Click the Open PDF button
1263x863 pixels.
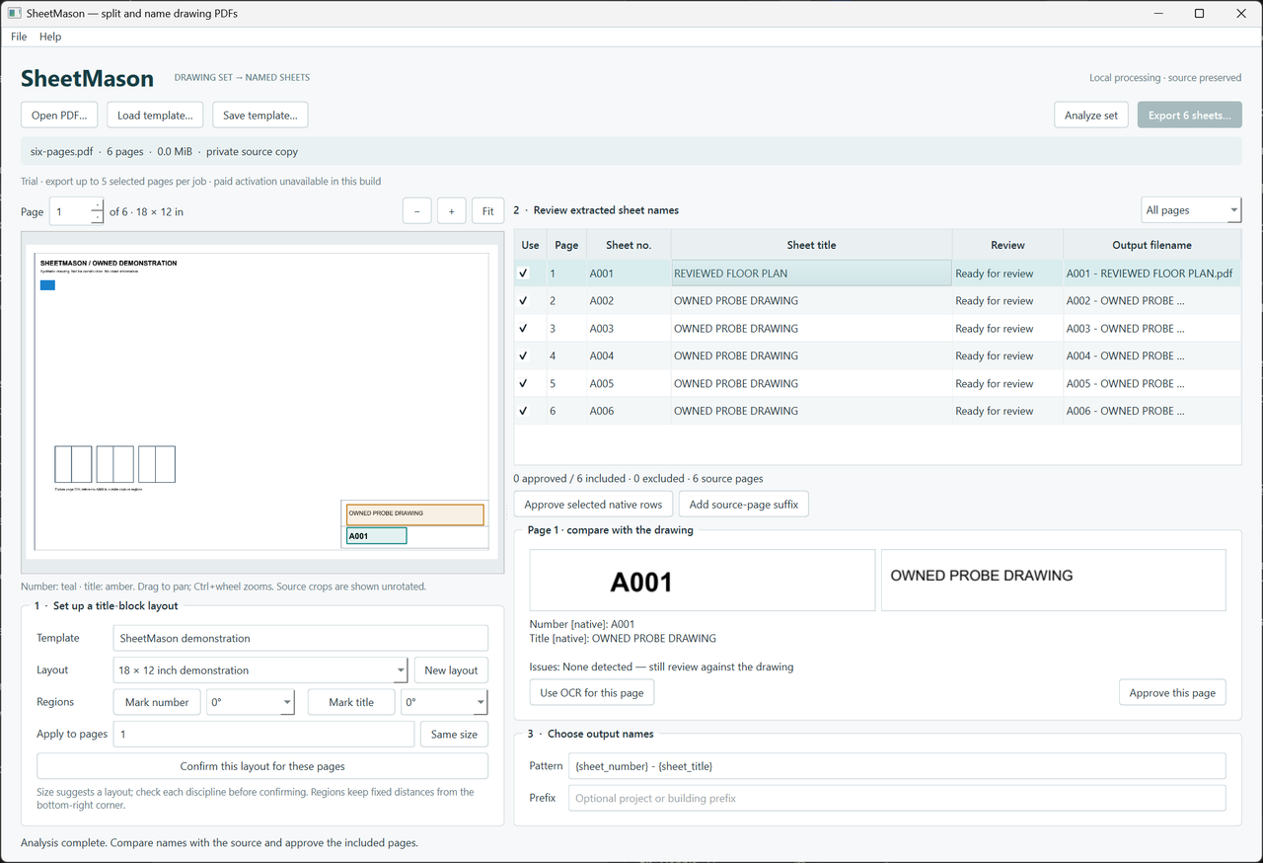click(x=59, y=116)
